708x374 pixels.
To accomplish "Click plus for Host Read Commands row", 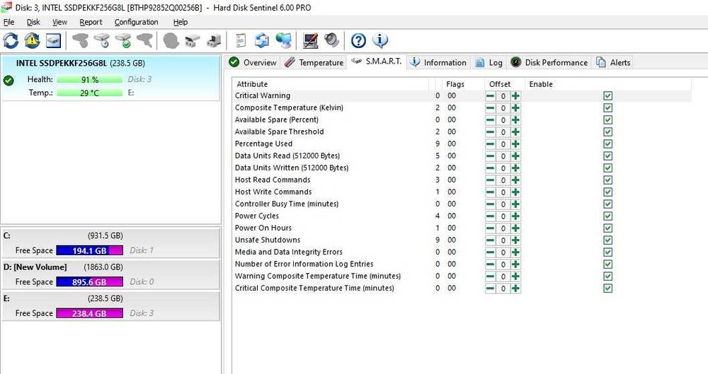I will pyautogui.click(x=515, y=180).
